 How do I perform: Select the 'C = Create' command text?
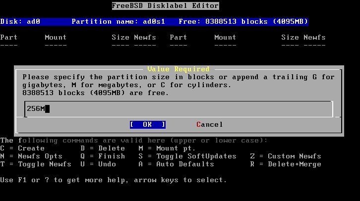pos(22,149)
